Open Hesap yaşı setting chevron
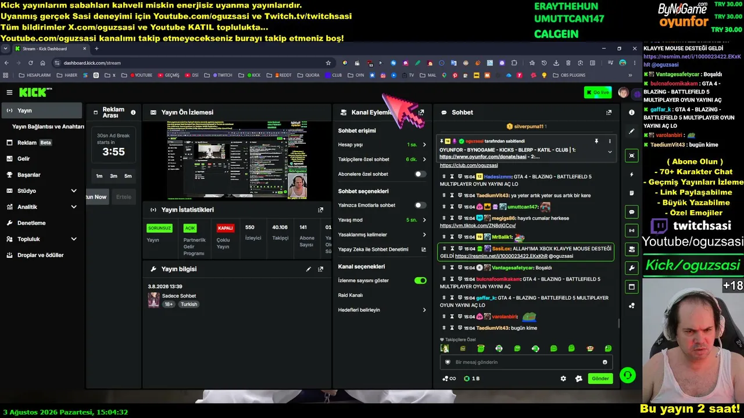744x418 pixels. point(424,145)
